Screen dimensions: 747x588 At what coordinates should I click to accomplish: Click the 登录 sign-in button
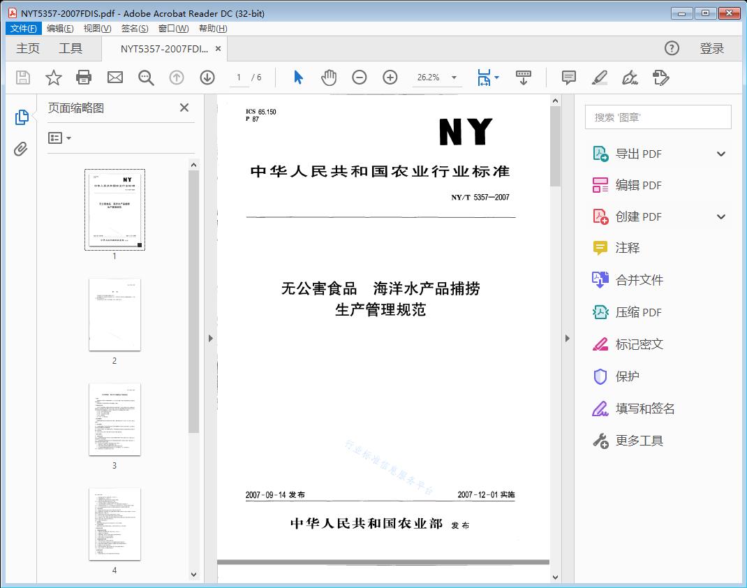(711, 48)
